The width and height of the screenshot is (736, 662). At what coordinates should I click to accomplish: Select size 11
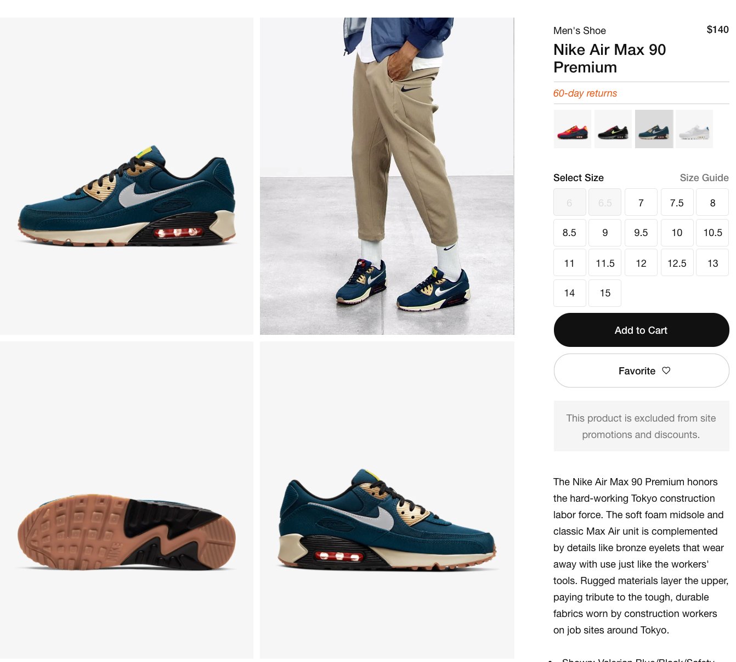[569, 262]
